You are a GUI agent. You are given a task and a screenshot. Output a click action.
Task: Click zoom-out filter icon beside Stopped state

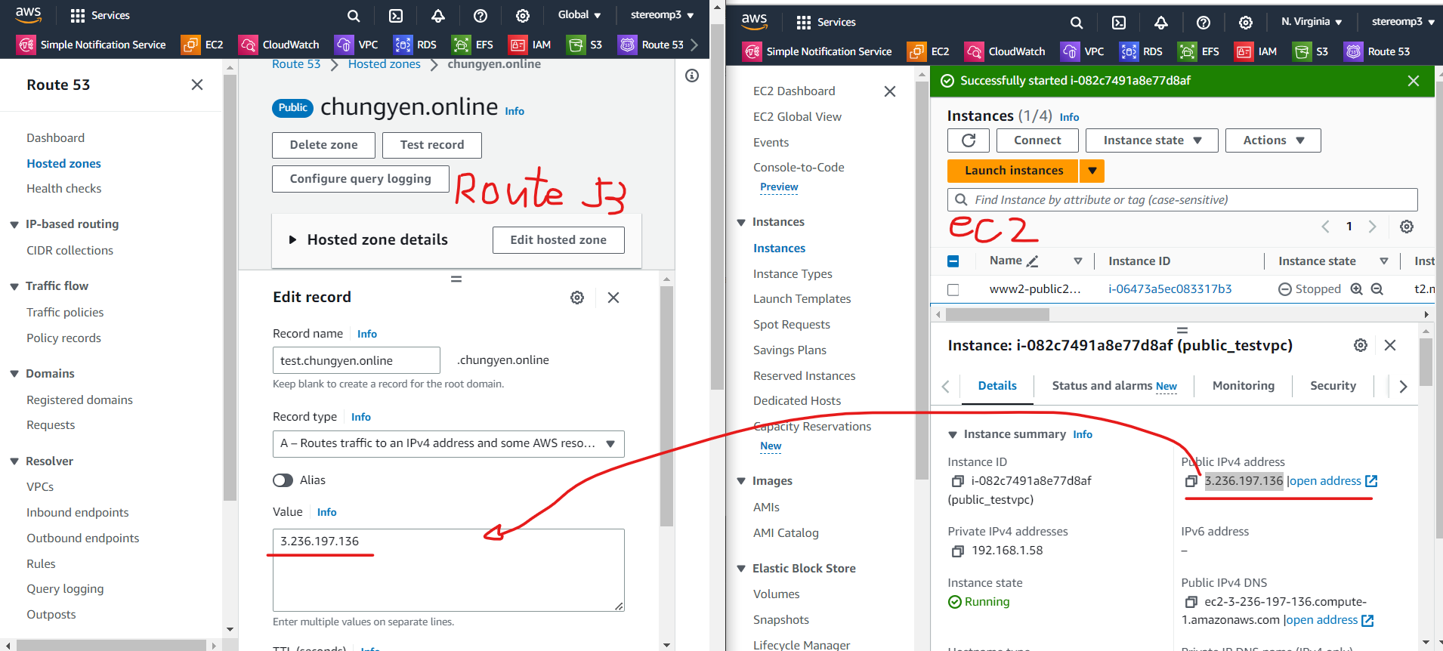click(x=1377, y=288)
